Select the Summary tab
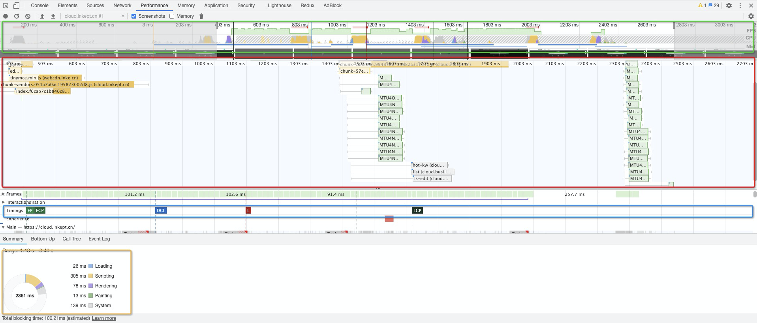The width and height of the screenshot is (757, 323). (13, 239)
